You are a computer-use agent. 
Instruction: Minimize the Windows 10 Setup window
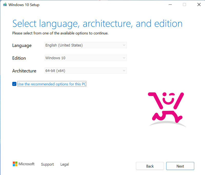[170, 5]
